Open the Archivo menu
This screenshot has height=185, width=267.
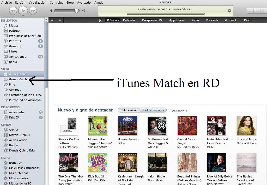point(7,3)
